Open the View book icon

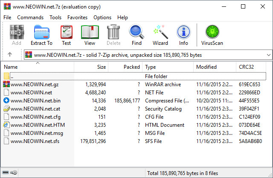pos(90,32)
